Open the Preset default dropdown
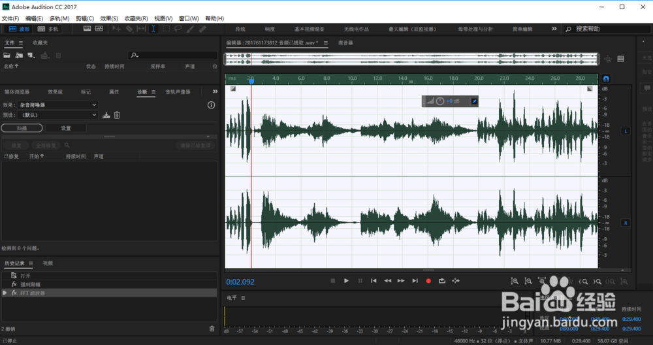The width and height of the screenshot is (653, 345). click(x=58, y=115)
